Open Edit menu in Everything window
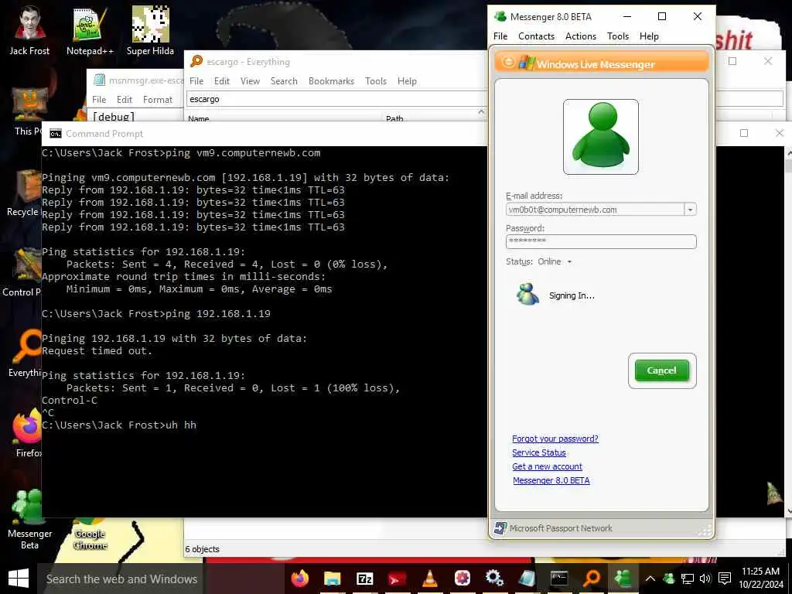Viewport: 792px width, 594px height. 222,80
